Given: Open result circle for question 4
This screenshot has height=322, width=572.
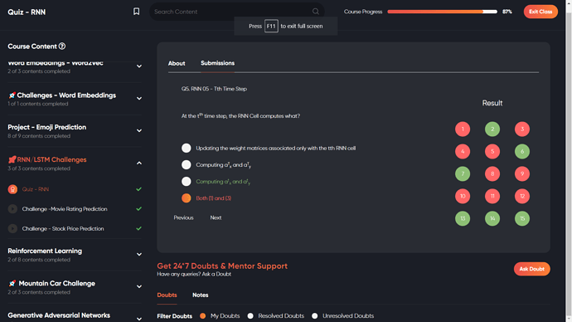Looking at the screenshot, I should click(463, 152).
